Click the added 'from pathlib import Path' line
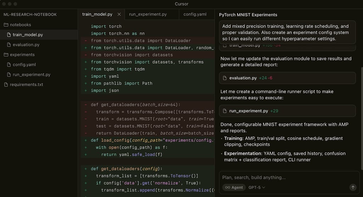 pos(148,83)
